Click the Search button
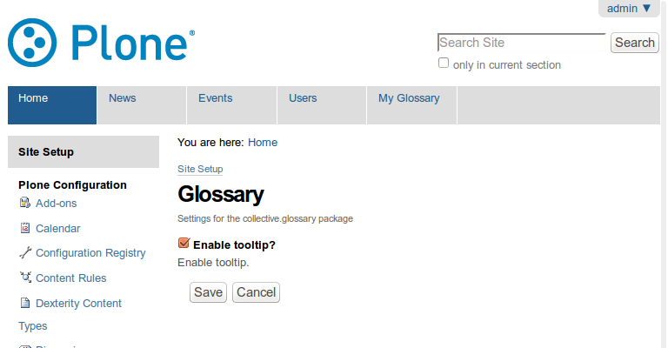This screenshot has width=668, height=348. (x=635, y=43)
